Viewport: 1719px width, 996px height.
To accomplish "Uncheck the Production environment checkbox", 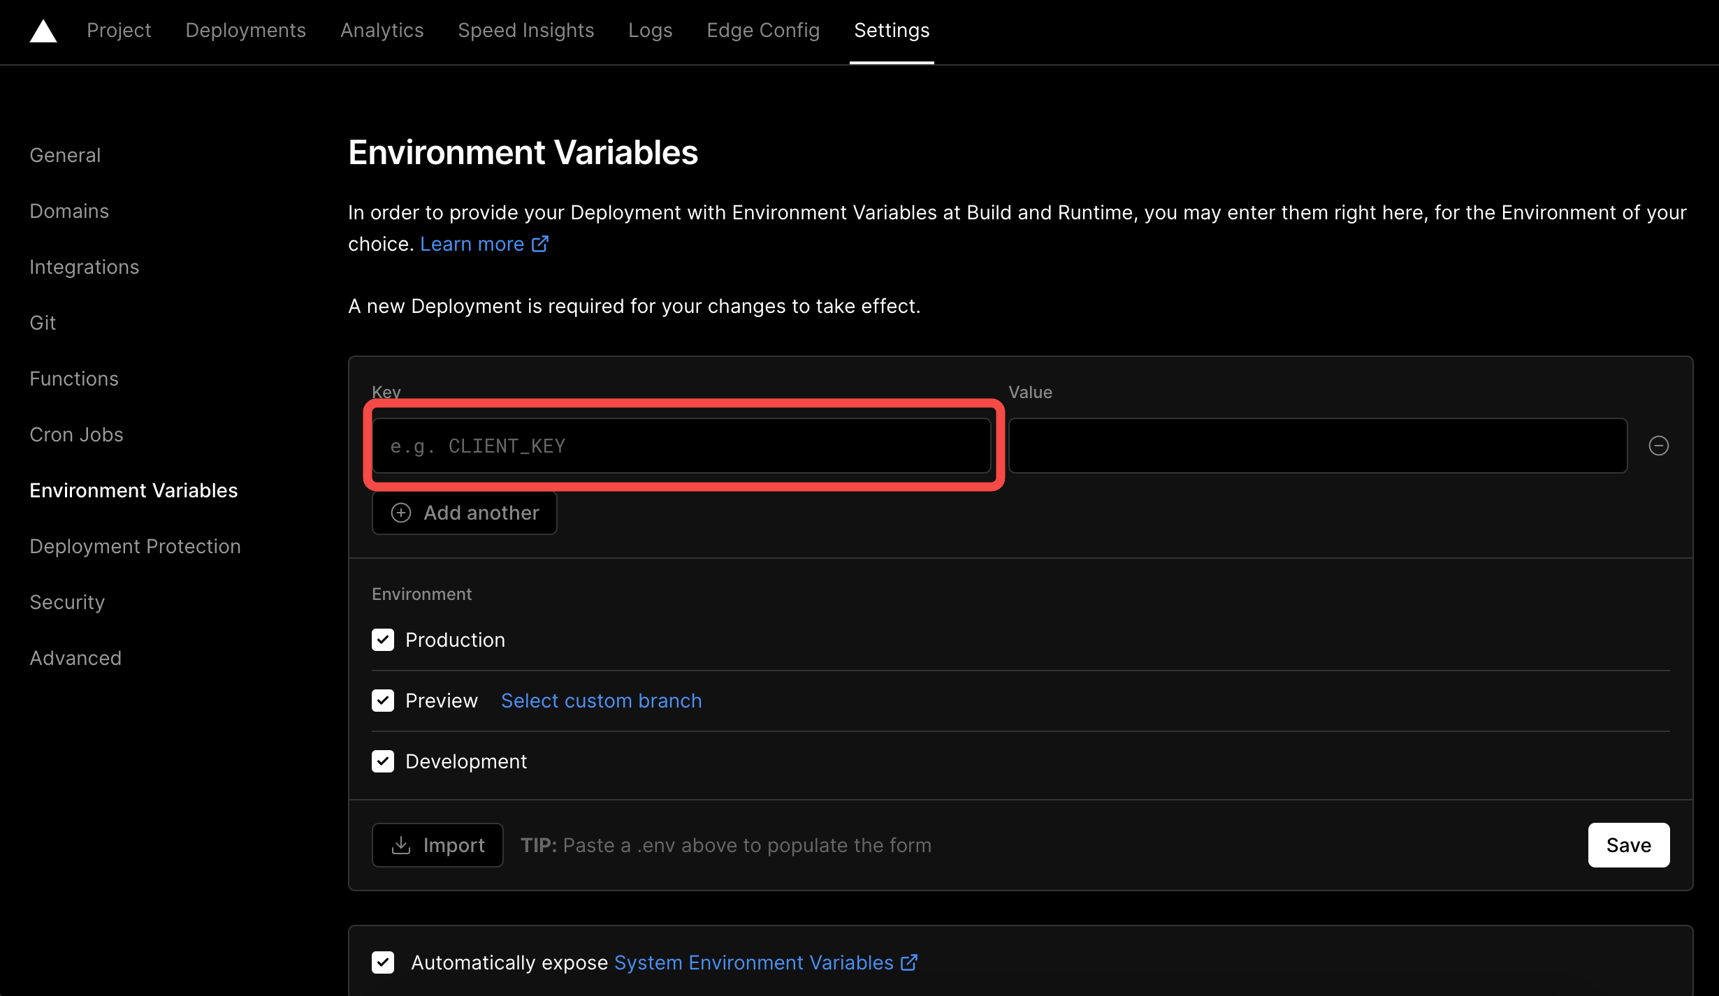I will tap(383, 640).
